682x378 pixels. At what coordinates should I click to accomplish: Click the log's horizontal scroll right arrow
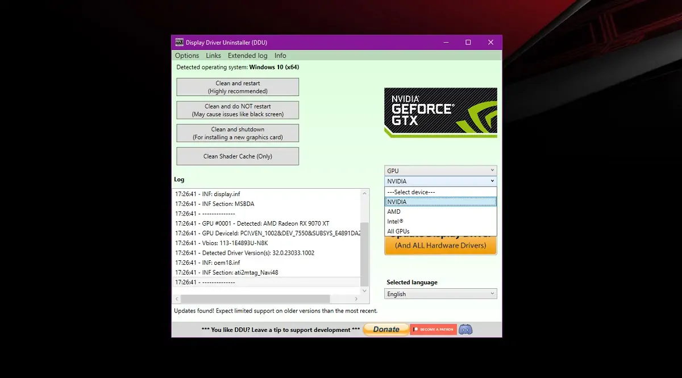coord(356,298)
